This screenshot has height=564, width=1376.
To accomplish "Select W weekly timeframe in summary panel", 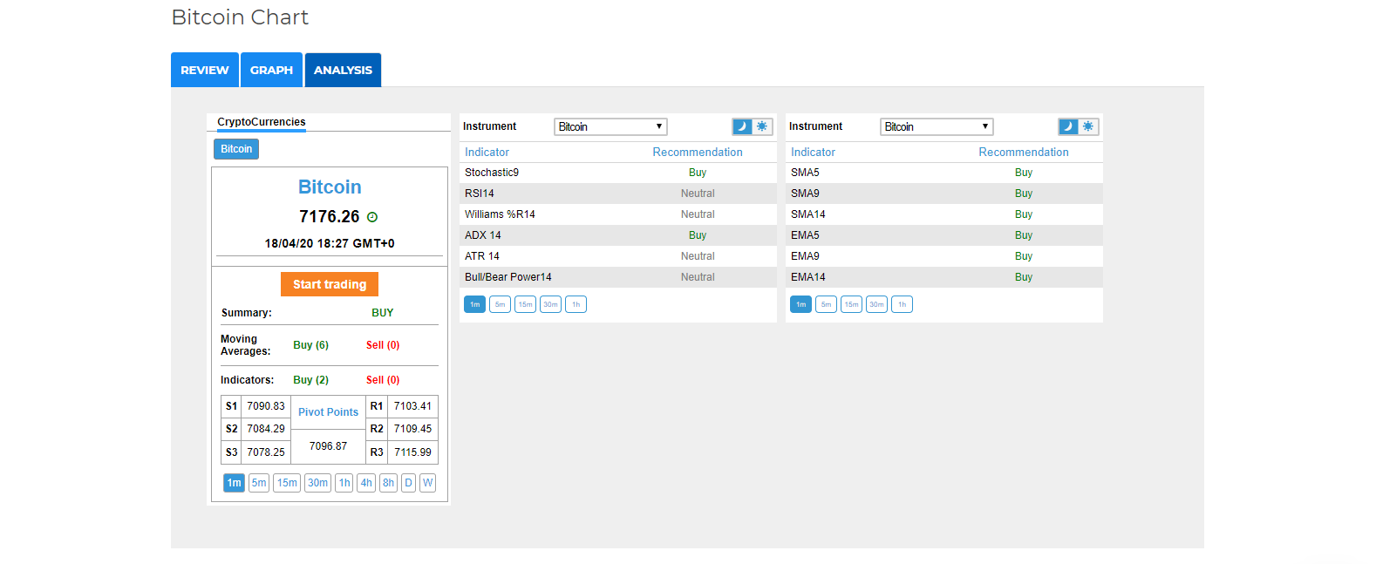I will tap(427, 483).
